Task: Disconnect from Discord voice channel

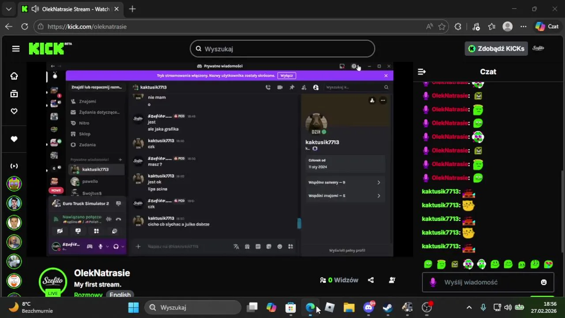Action: tap(118, 219)
